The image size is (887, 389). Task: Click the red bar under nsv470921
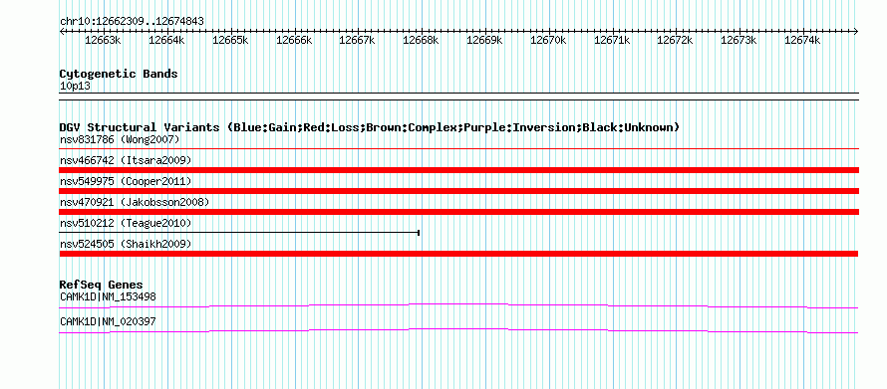[x=458, y=212]
